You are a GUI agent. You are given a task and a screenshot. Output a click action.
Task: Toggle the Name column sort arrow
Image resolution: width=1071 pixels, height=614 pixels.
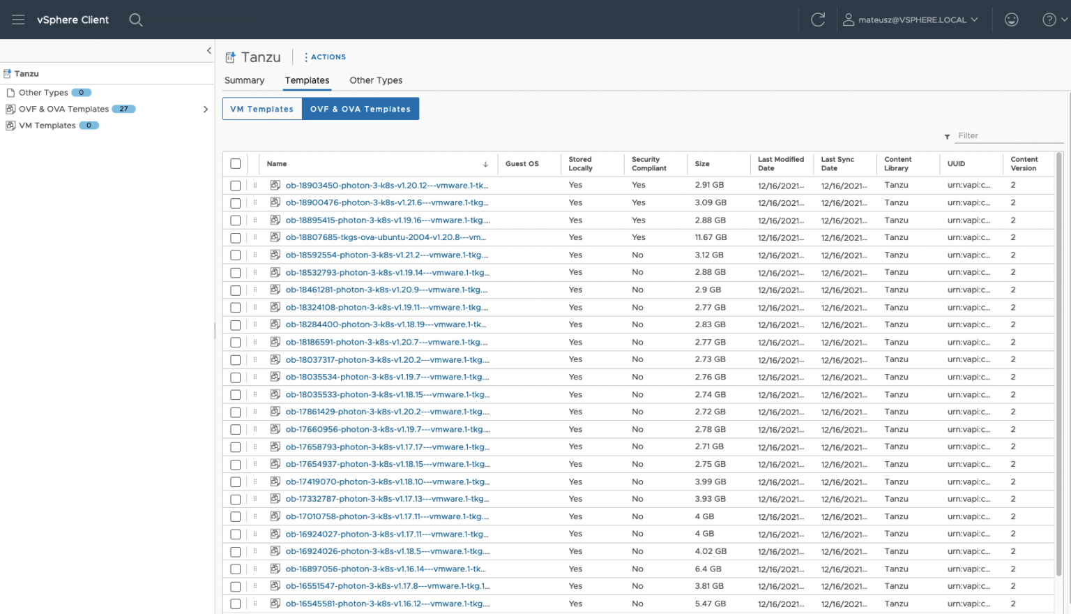(486, 163)
